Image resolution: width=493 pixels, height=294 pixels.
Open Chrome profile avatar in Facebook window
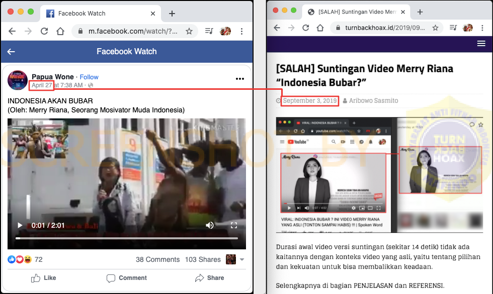point(225,31)
